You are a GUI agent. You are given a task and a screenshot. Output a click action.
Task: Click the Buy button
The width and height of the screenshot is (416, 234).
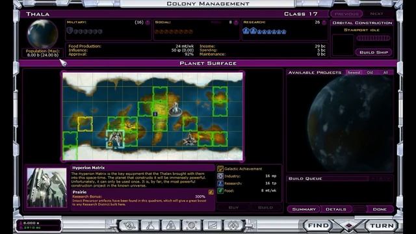233,207
